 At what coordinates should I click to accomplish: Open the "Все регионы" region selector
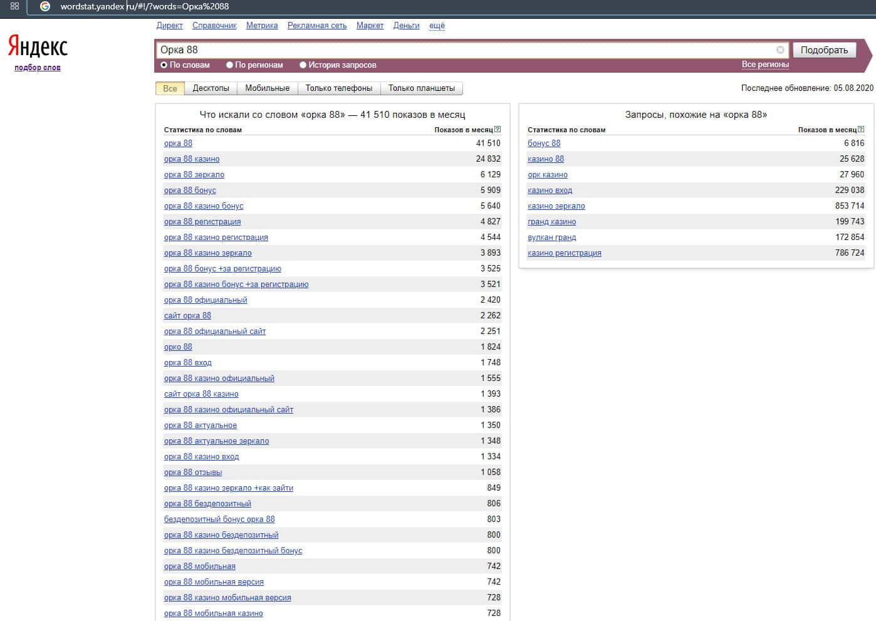pyautogui.click(x=764, y=65)
